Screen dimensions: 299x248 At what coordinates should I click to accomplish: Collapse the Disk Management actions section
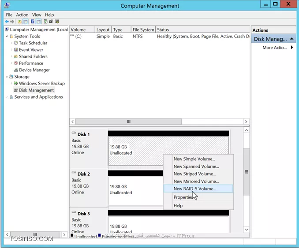[x=292, y=39]
